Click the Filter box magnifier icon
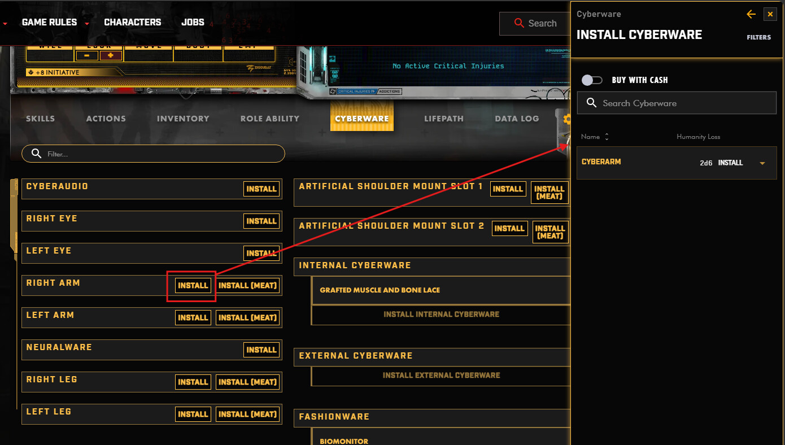This screenshot has width=785, height=445. click(x=36, y=154)
